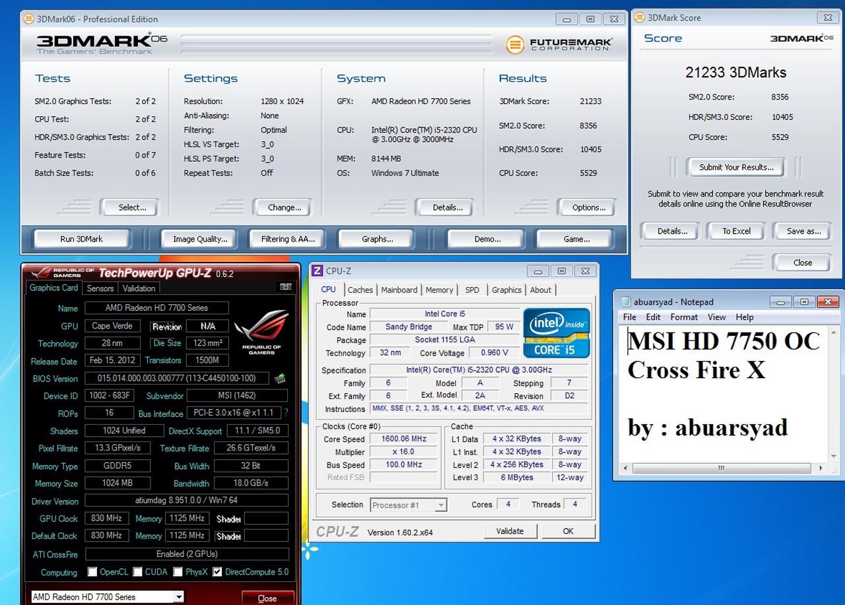Click the 3DMark06 title bar icon

coord(28,18)
